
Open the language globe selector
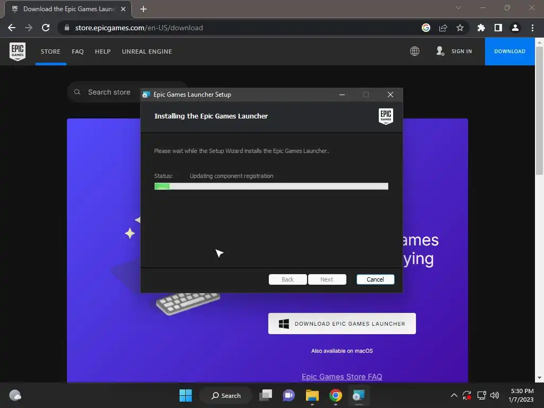(x=414, y=52)
